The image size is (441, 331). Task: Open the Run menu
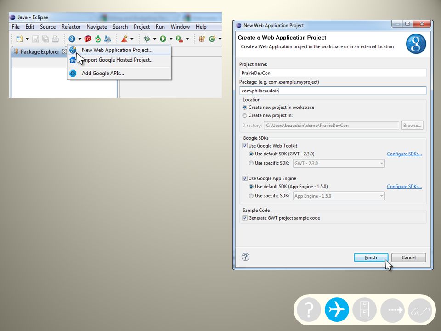tap(160, 27)
